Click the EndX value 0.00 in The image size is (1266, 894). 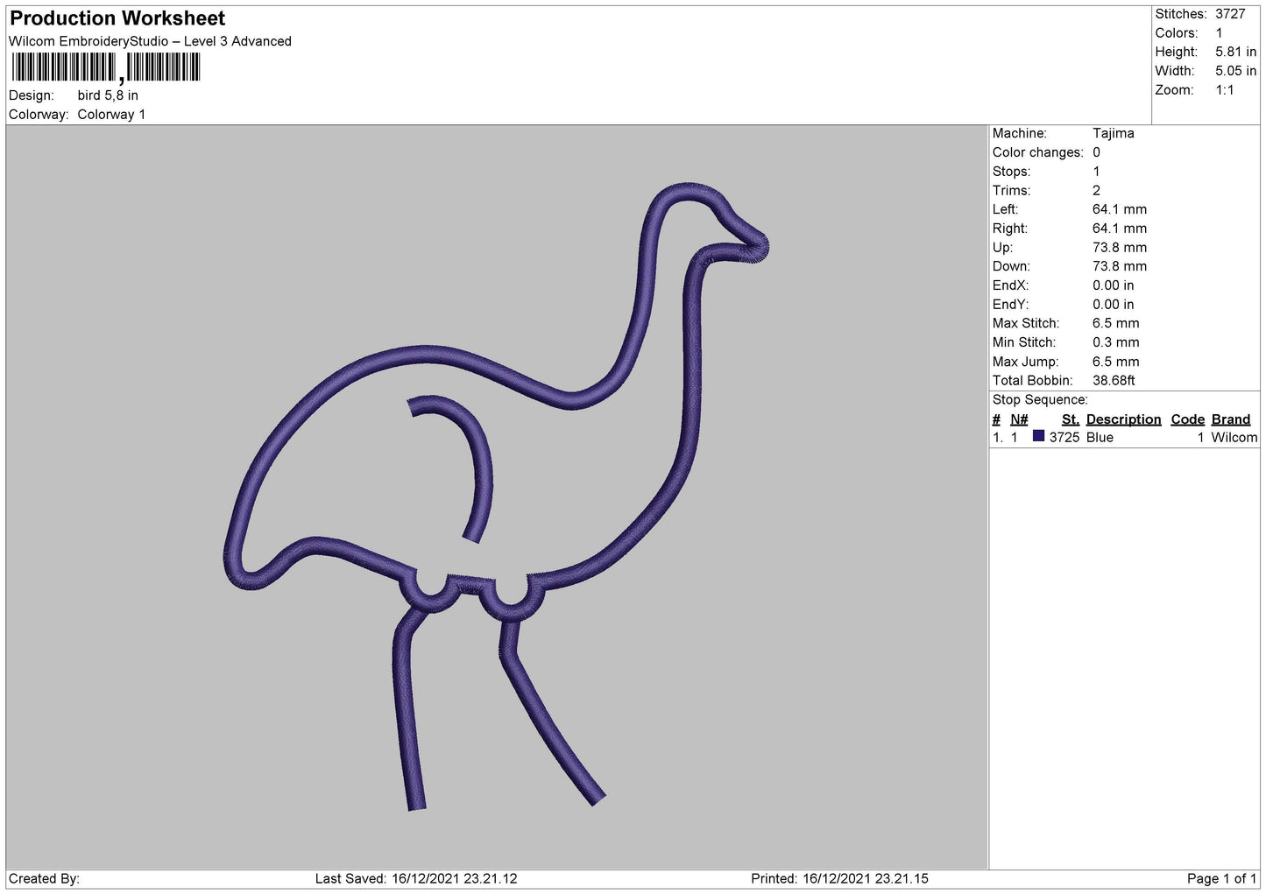(1113, 285)
